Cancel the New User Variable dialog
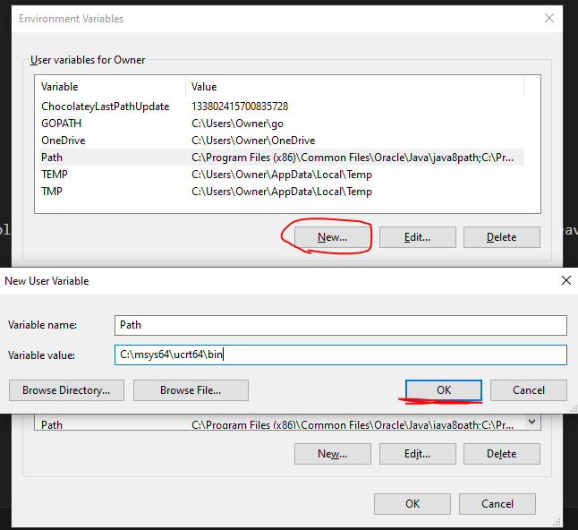The height and width of the screenshot is (530, 578). (x=529, y=390)
